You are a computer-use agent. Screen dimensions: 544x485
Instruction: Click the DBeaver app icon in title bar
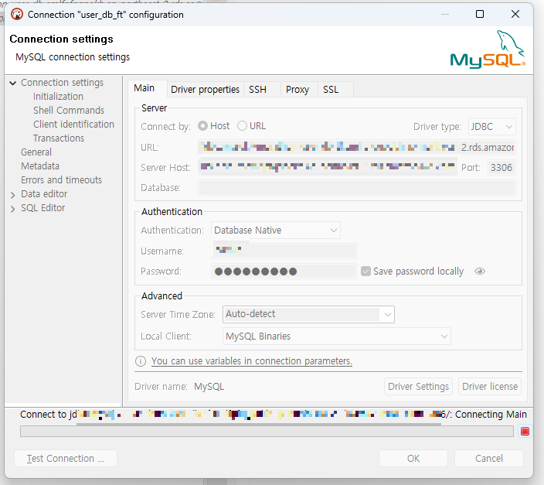17,14
